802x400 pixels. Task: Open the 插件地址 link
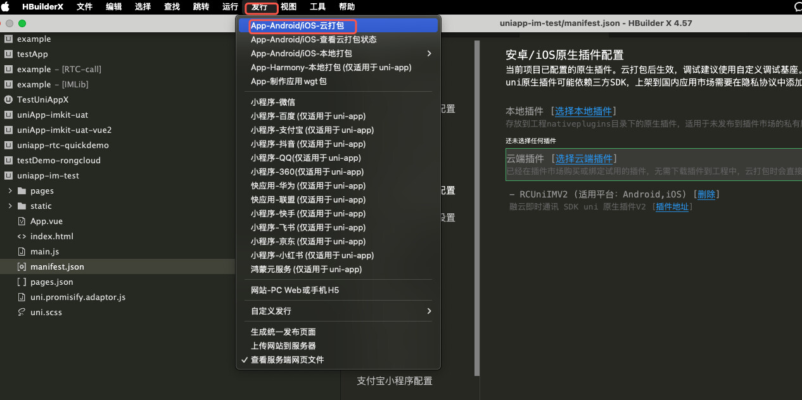672,207
